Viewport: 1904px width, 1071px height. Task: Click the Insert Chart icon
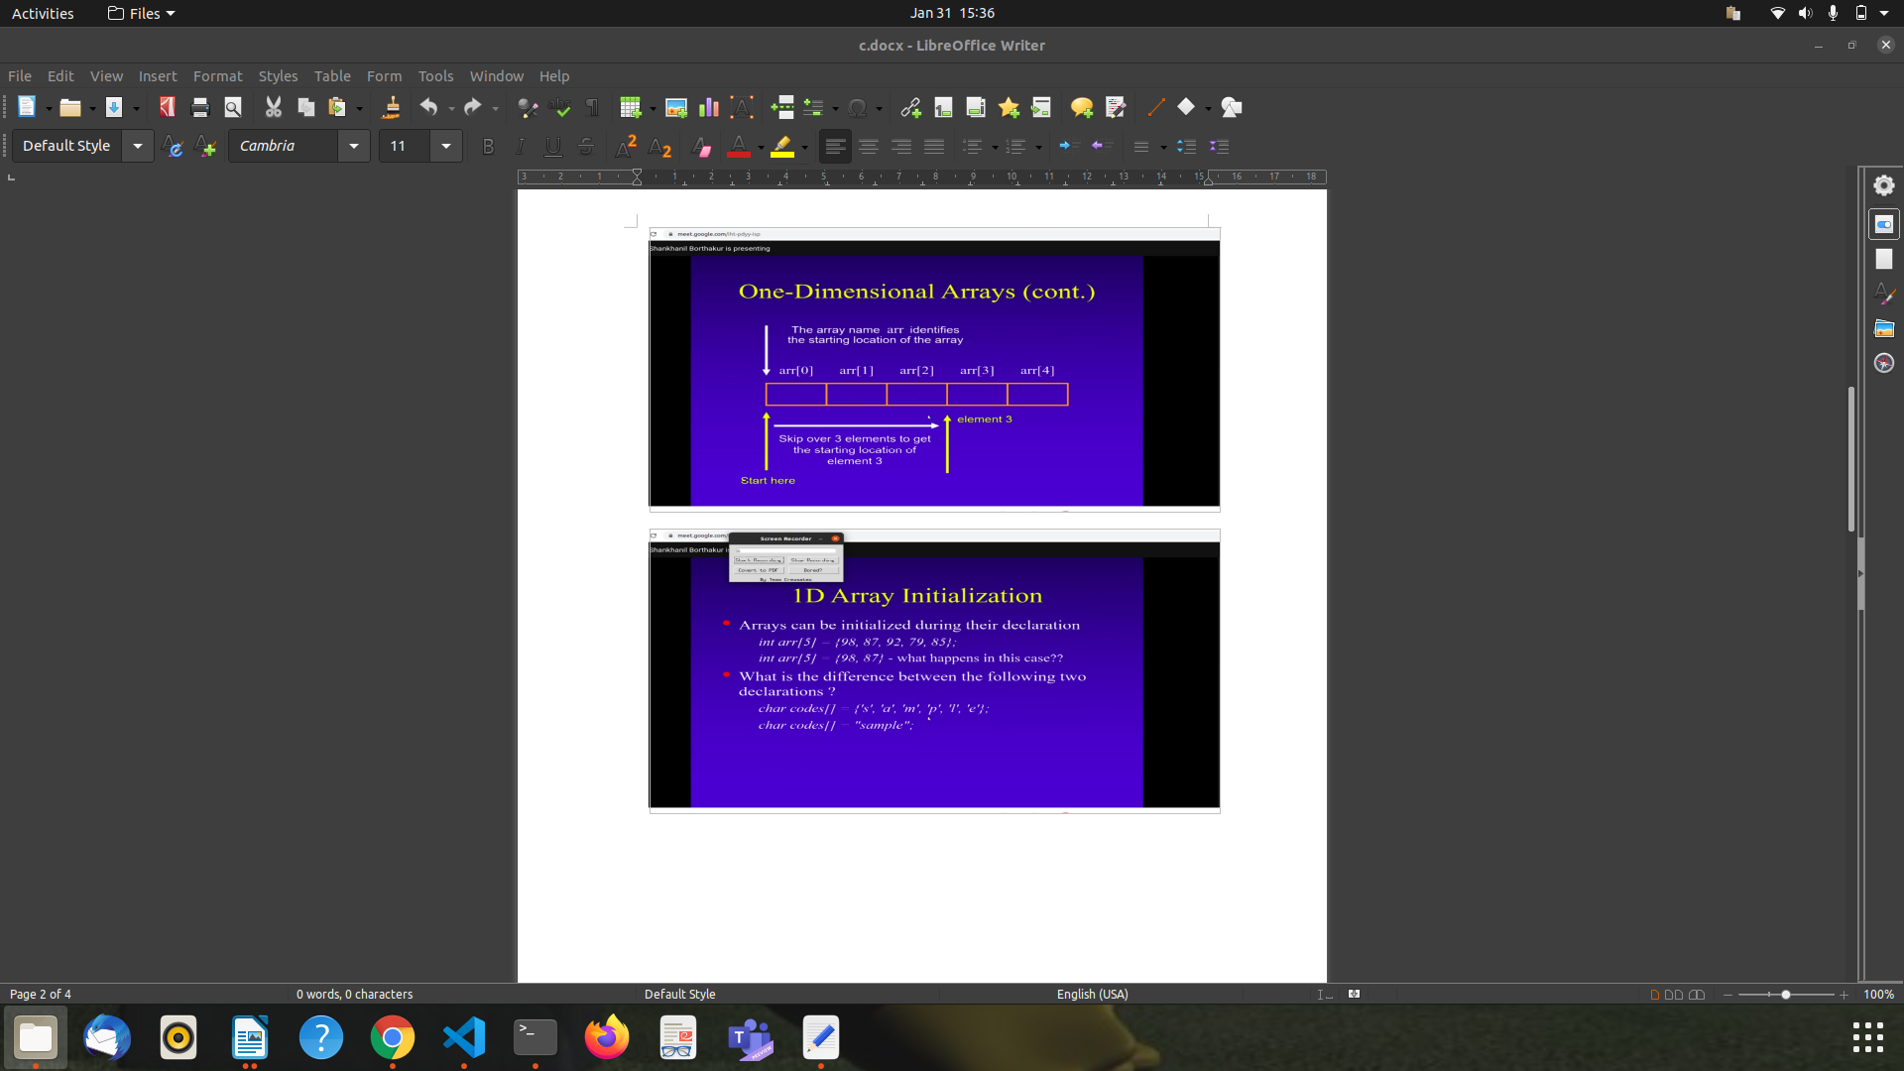pos(708,107)
